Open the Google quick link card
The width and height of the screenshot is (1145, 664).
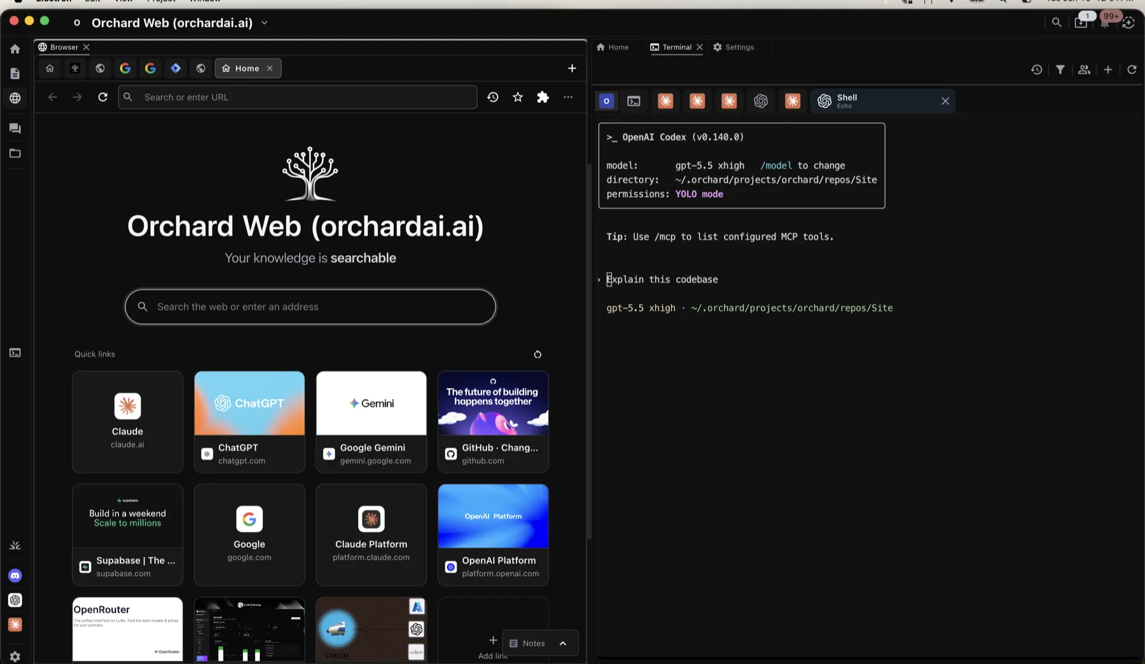click(x=249, y=535)
